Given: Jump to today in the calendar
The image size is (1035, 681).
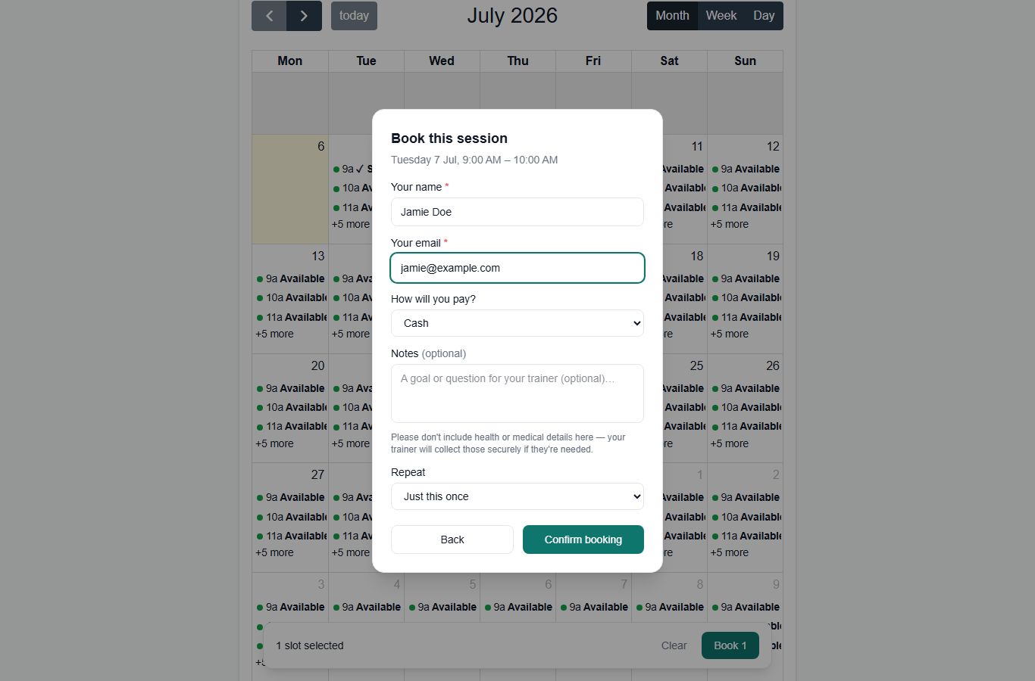Looking at the screenshot, I should tap(354, 16).
